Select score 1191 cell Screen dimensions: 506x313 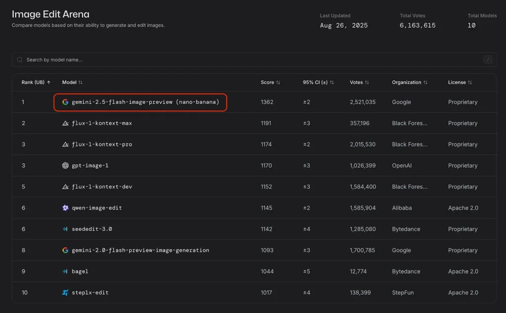(x=266, y=123)
